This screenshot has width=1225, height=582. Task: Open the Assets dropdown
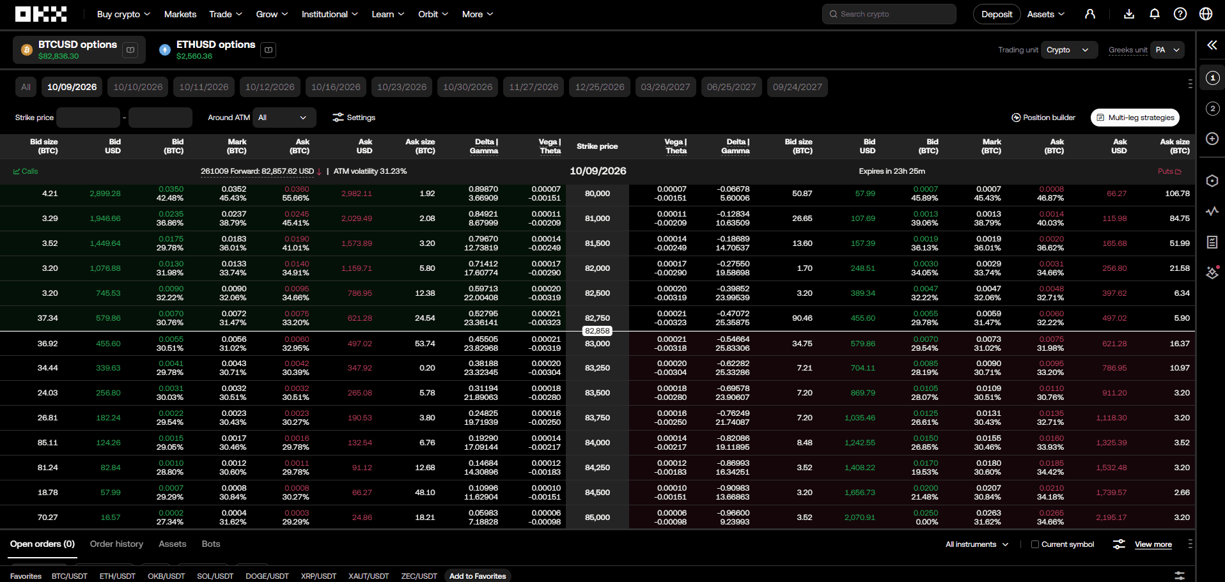(x=1046, y=14)
